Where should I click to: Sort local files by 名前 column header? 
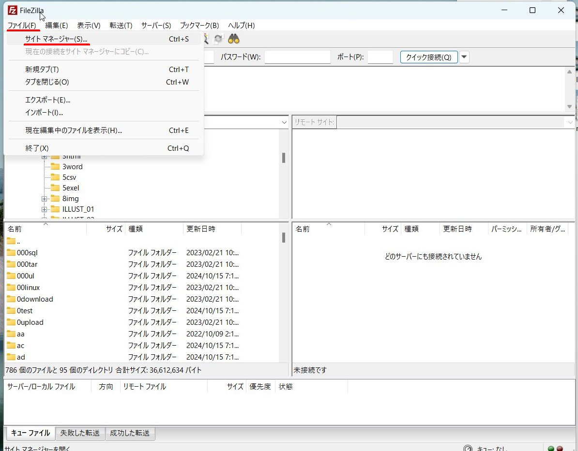pos(46,229)
